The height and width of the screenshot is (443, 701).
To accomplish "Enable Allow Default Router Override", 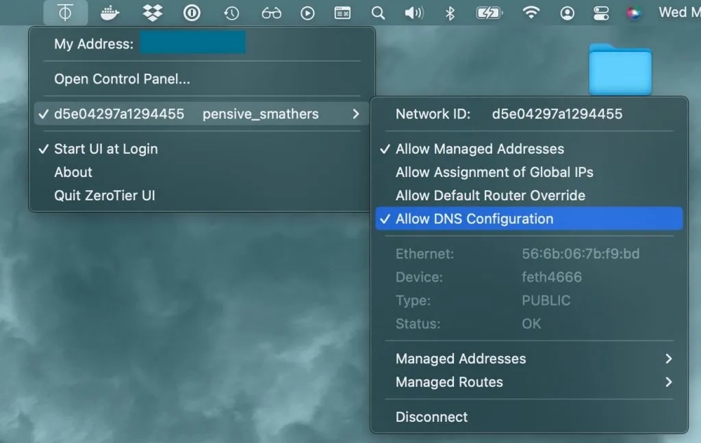I will point(529,195).
